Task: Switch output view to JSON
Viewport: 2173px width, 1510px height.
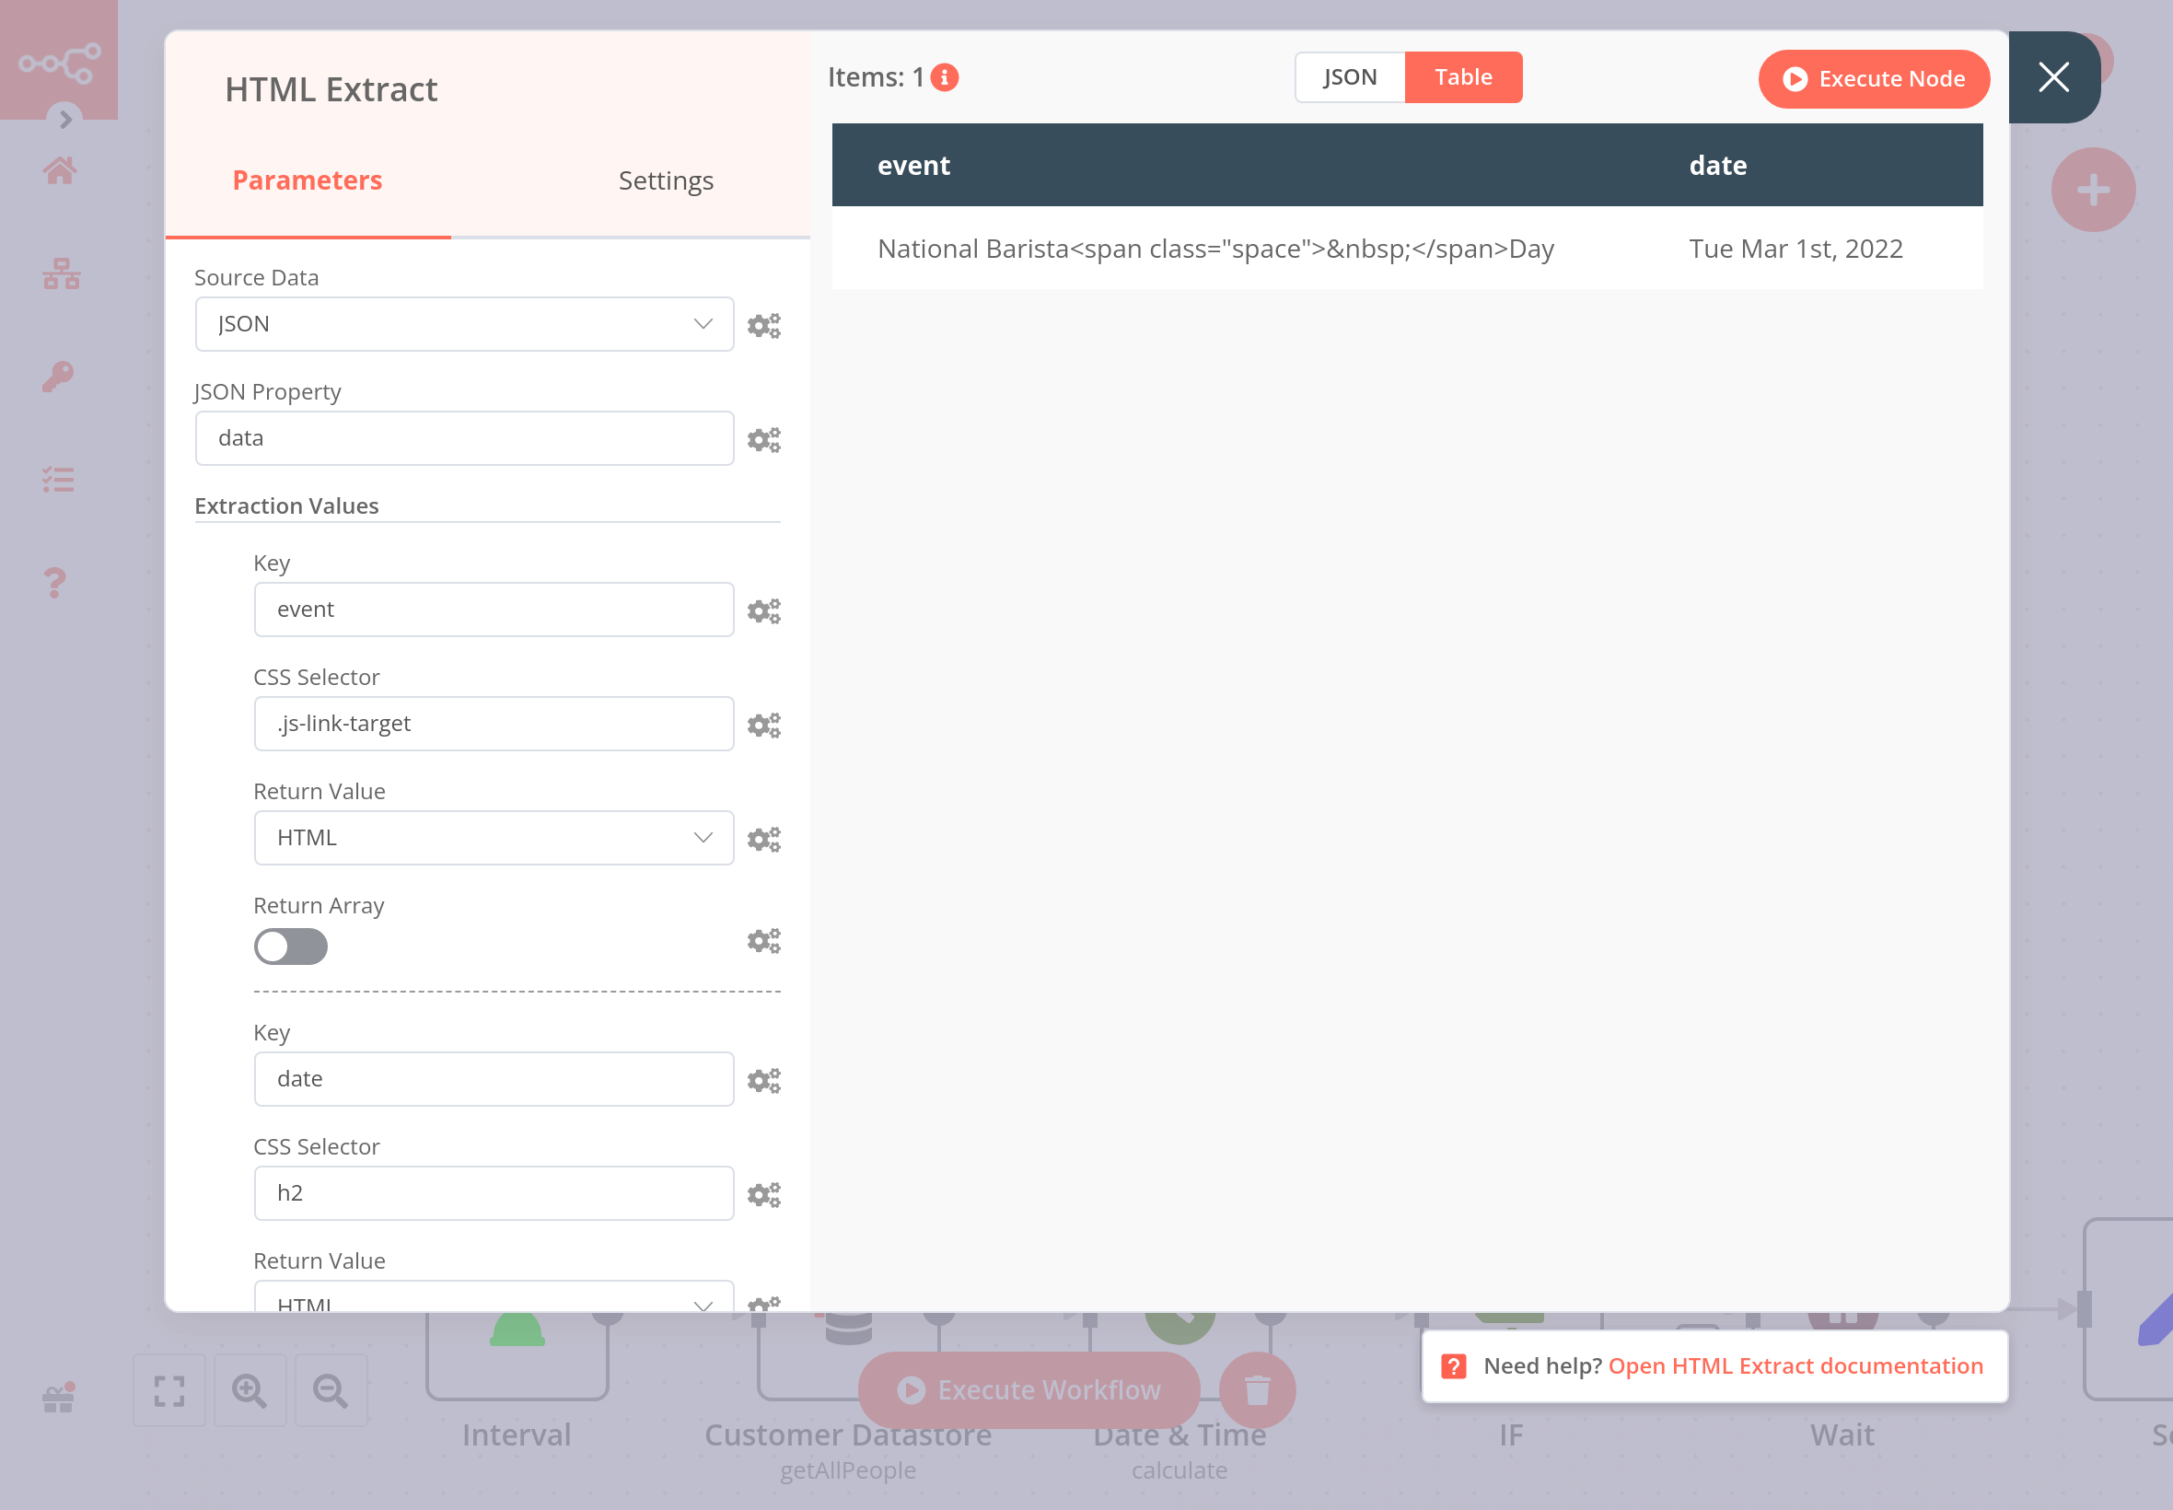Action: 1349,77
